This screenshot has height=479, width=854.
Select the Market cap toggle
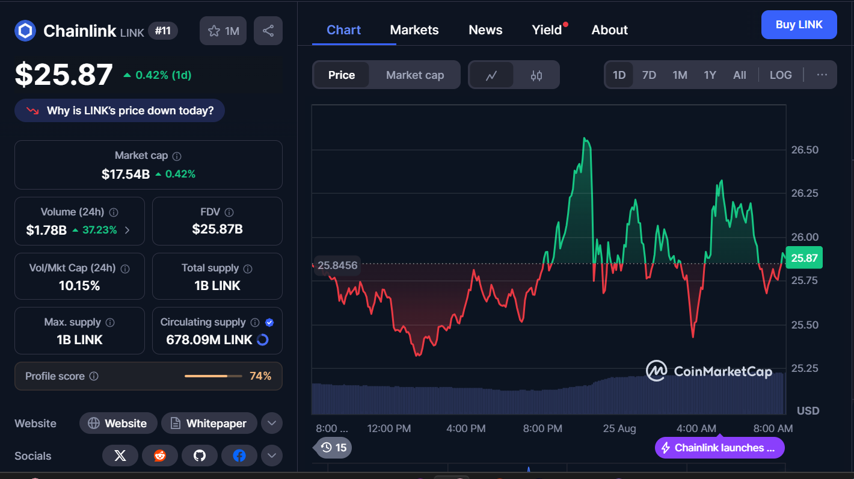[x=415, y=75]
